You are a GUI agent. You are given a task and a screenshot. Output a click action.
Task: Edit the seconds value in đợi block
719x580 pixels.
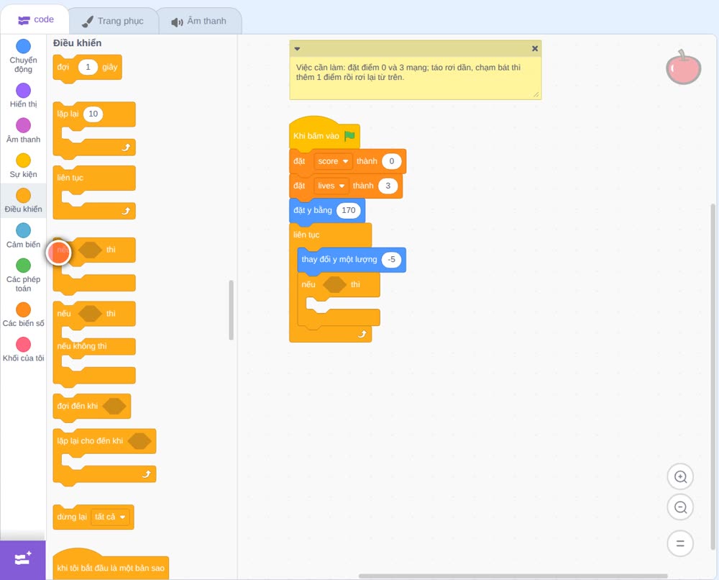(x=88, y=68)
